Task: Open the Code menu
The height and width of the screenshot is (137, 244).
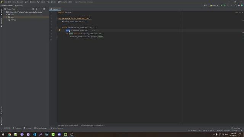Action: (27, 2)
